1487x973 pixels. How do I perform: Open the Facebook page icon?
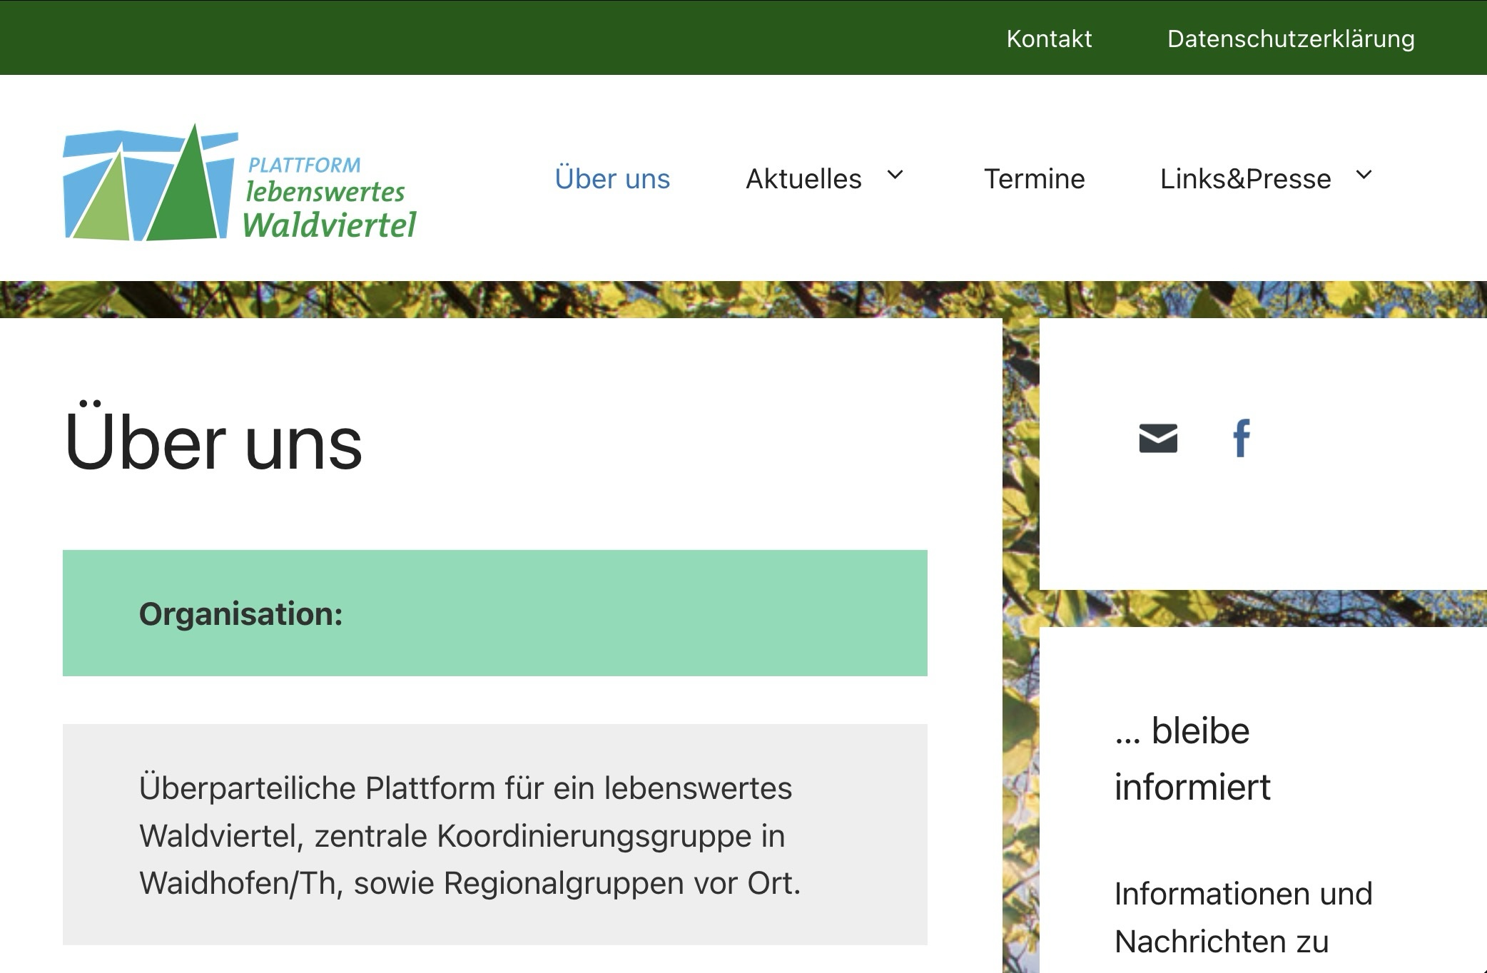pyautogui.click(x=1242, y=438)
